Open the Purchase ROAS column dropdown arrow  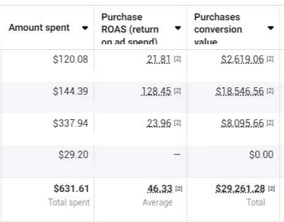tap(178, 28)
